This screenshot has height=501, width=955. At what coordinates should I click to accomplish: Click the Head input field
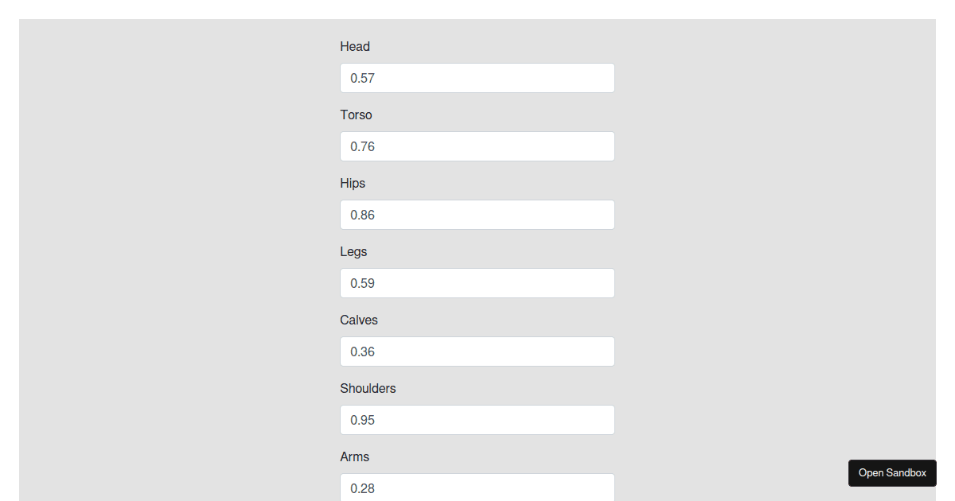(477, 78)
